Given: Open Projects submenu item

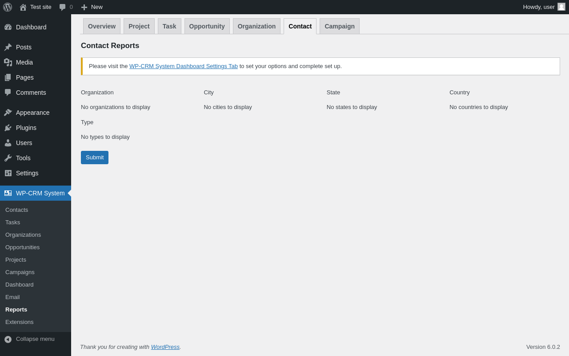Looking at the screenshot, I should (x=36, y=260).
